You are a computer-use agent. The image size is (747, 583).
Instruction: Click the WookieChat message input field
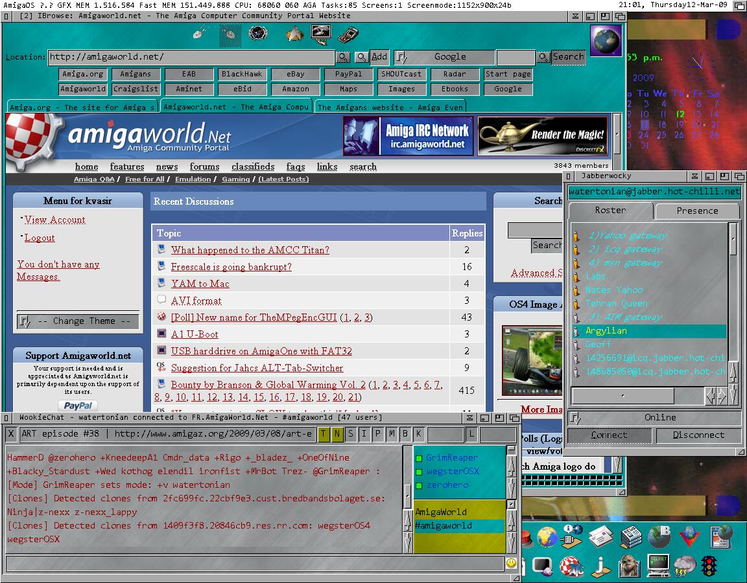coord(255,564)
